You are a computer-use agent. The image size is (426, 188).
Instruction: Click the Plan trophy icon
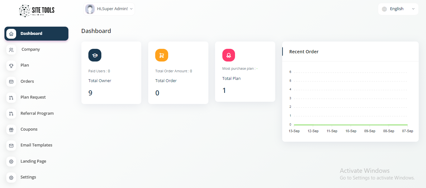(x=11, y=66)
